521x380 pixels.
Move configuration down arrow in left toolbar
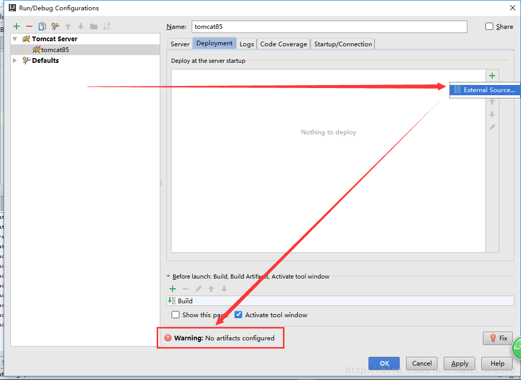click(x=81, y=26)
